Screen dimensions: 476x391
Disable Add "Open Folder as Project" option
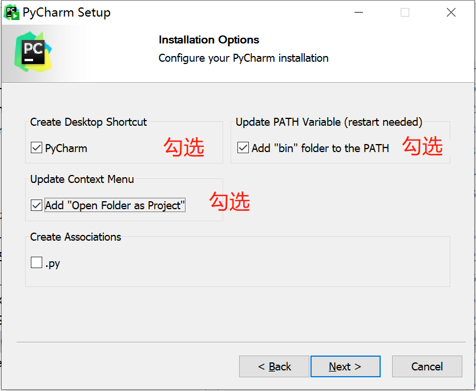tap(37, 205)
